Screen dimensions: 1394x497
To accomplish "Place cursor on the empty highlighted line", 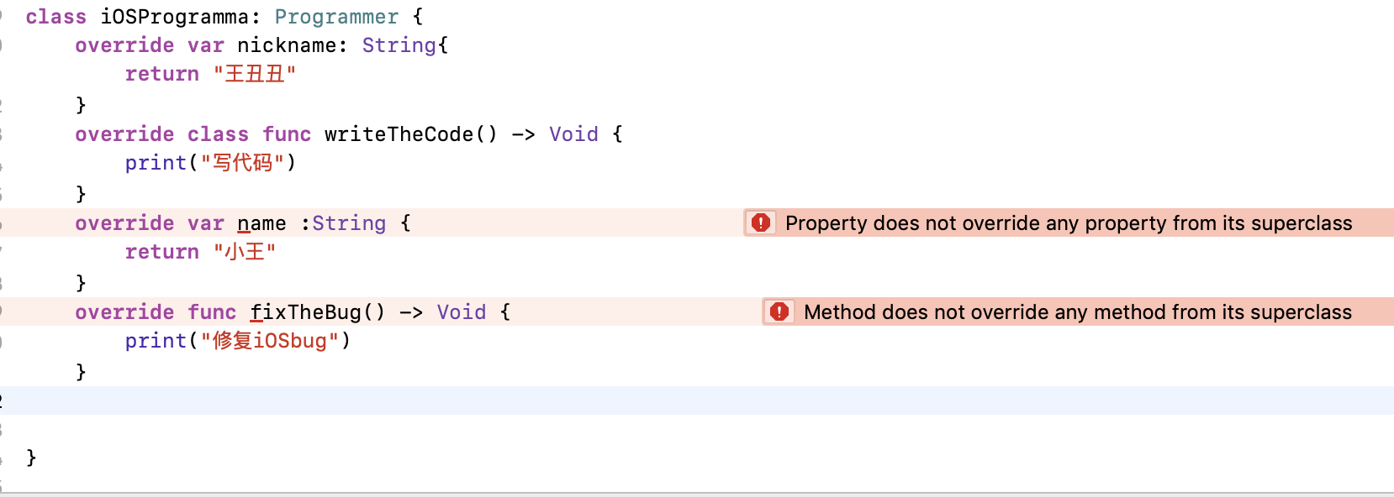I will (673, 400).
